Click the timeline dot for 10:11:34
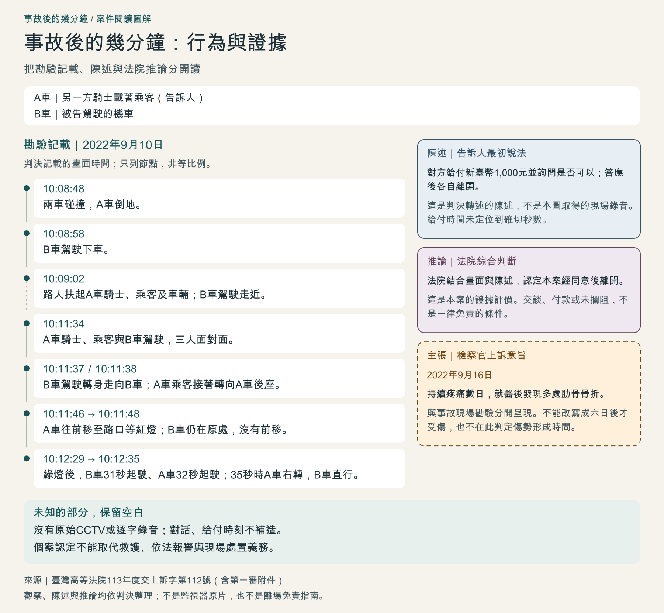Screen dimensions: 664x613 tap(27, 323)
